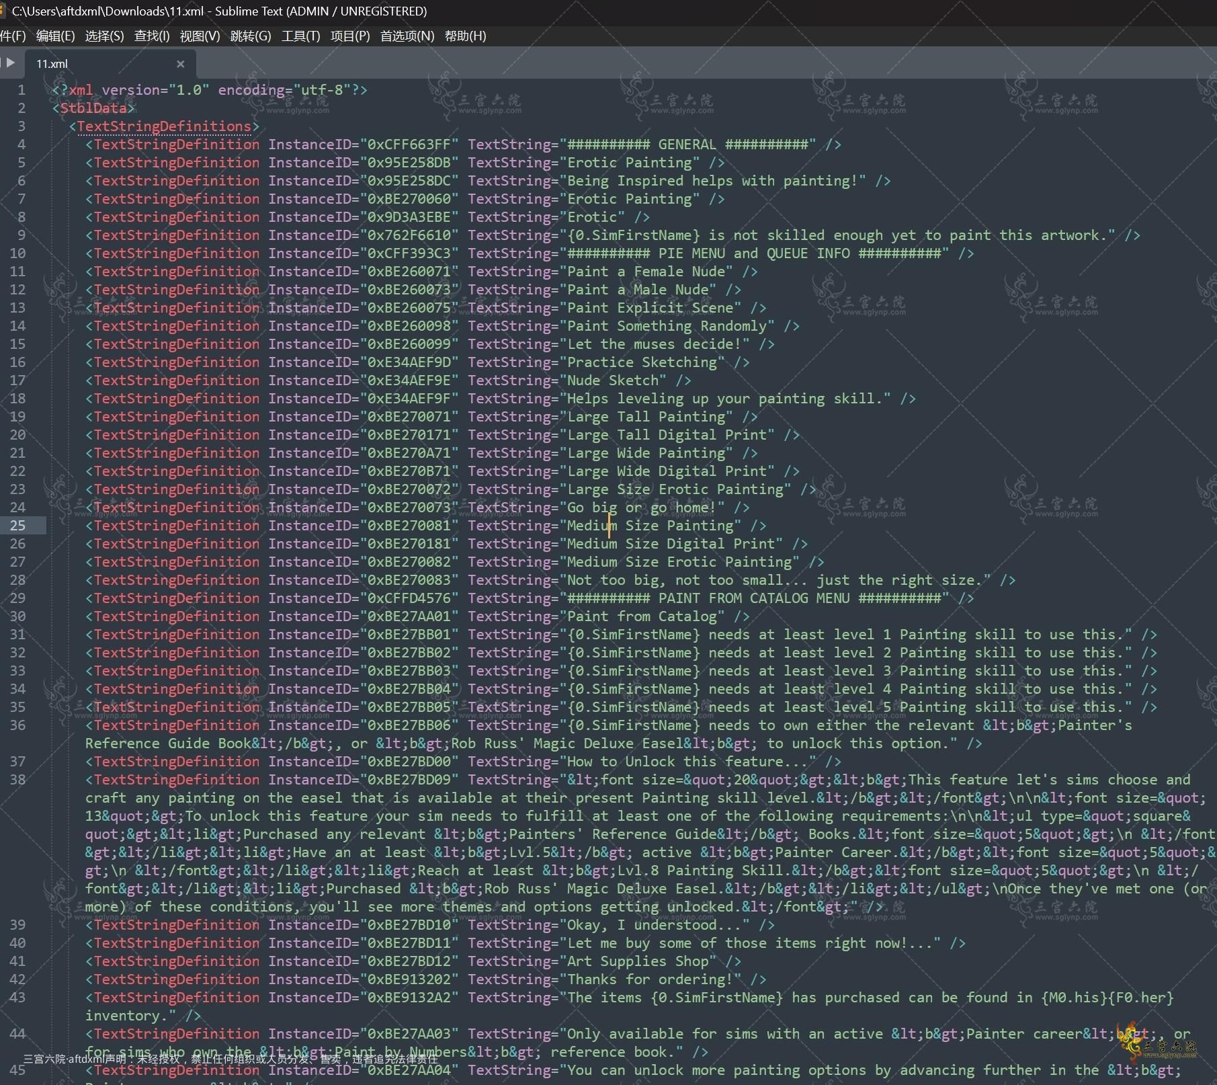Click the xml version declaration line
Viewport: 1217px width, 1085px height.
click(x=210, y=90)
